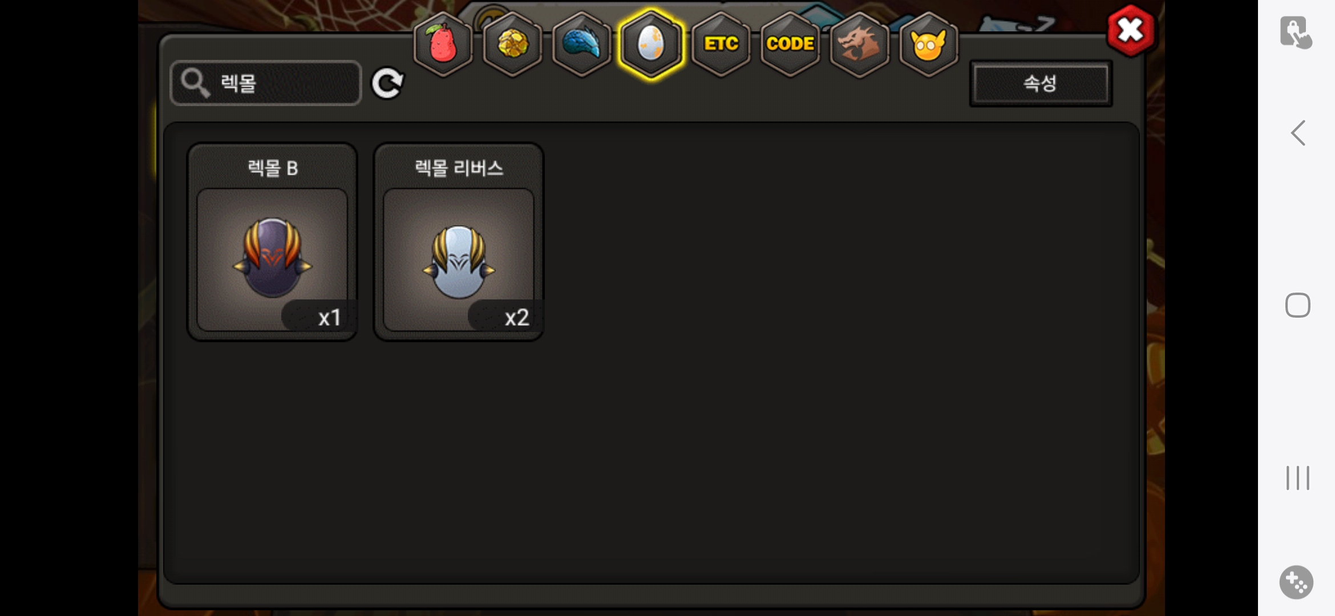This screenshot has width=1335, height=616.
Task: Select the gold nugget tab
Action: 512,43
